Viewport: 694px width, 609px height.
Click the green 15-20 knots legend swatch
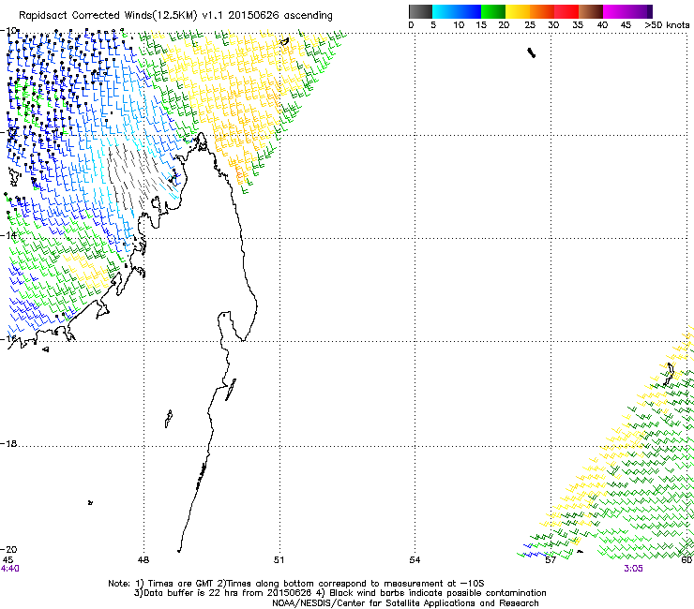click(493, 11)
